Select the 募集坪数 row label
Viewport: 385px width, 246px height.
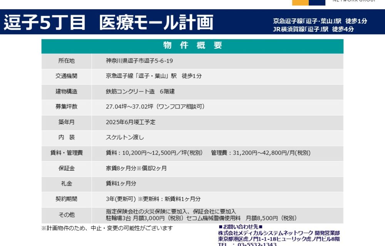(67, 107)
